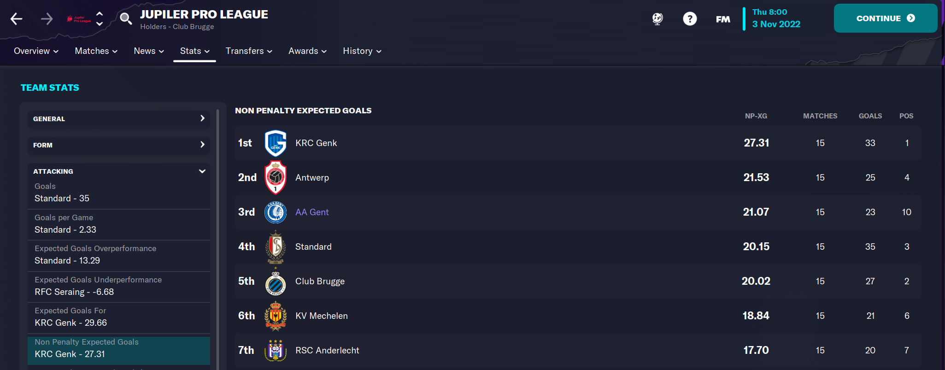This screenshot has width=945, height=370.
Task: Click the RSC Anderlecht club badge
Action: (x=276, y=350)
